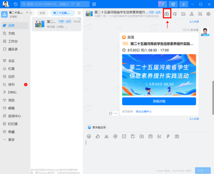Open 文档 in sidebar

(x=15, y=33)
